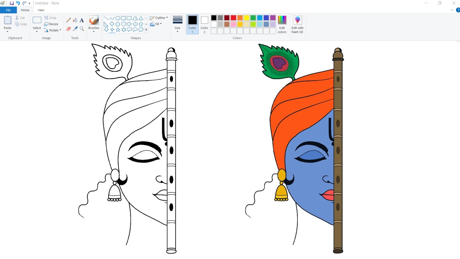Screen dimensions: 460x259
Task: Click the Redo arrow icon
Action: (x=24, y=3)
